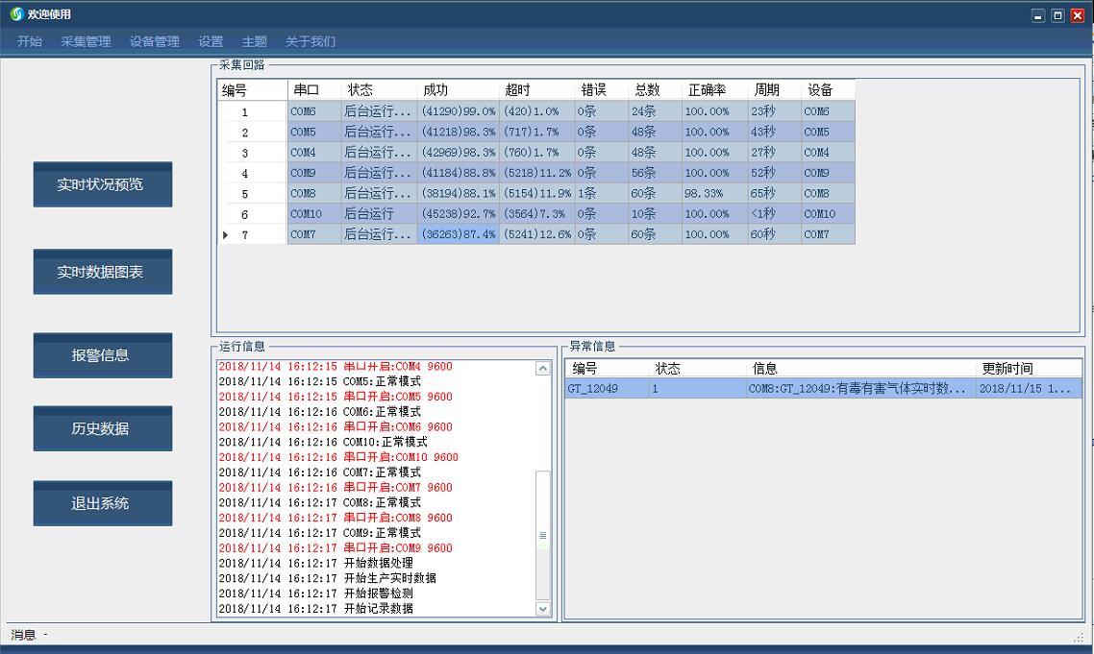
Task: Click the 实时状况预览 button
Action: click(x=102, y=184)
